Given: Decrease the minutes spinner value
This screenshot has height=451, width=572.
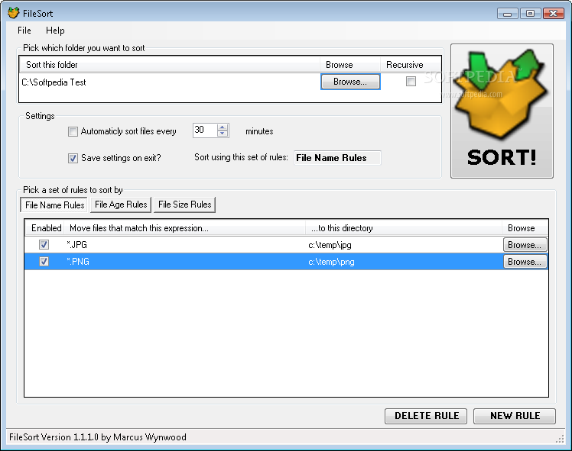Looking at the screenshot, I should 223,134.
